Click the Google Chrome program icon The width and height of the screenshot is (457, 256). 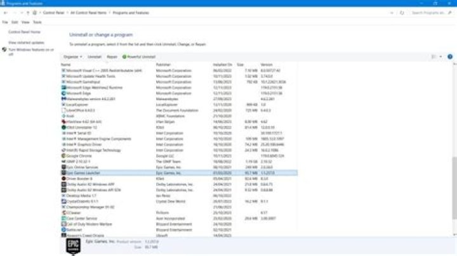tap(63, 156)
